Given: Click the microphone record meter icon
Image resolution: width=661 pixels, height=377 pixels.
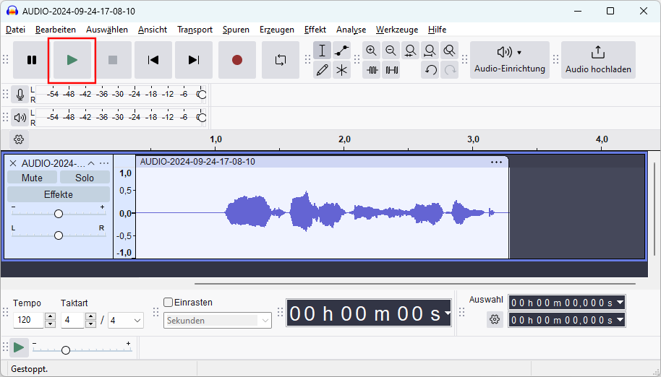Looking at the screenshot, I should [20, 94].
